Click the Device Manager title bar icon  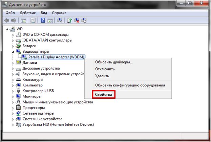(5, 5)
